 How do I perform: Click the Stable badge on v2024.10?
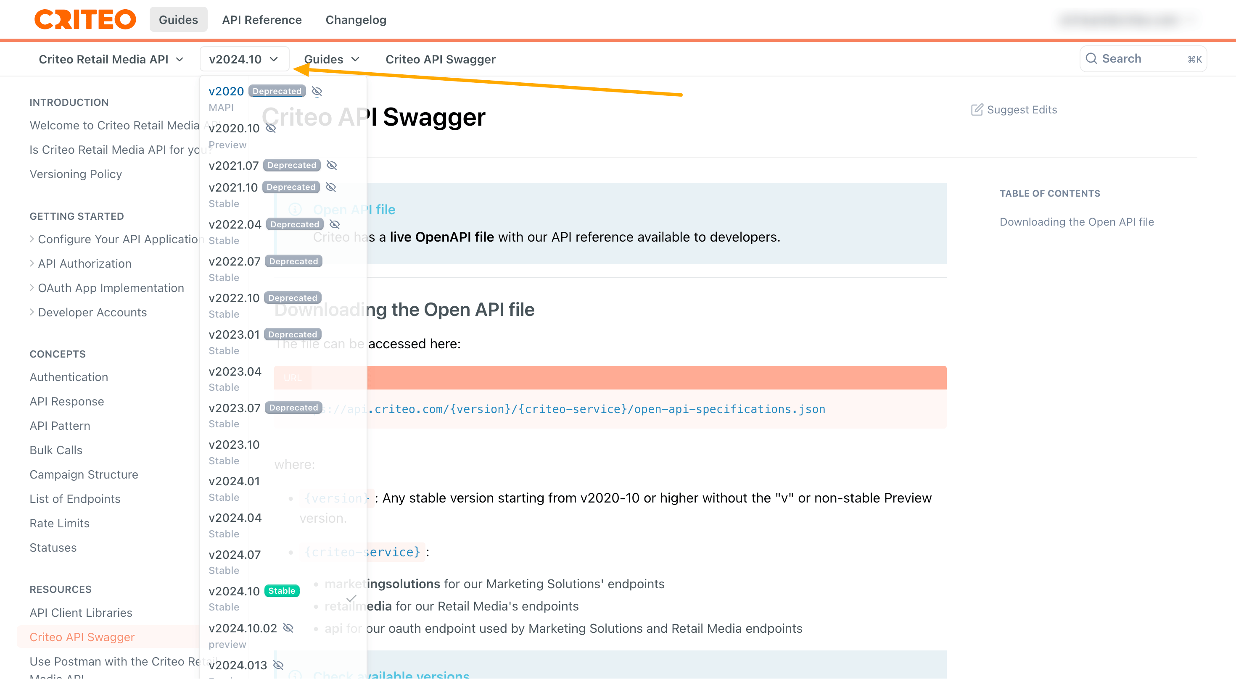282,591
